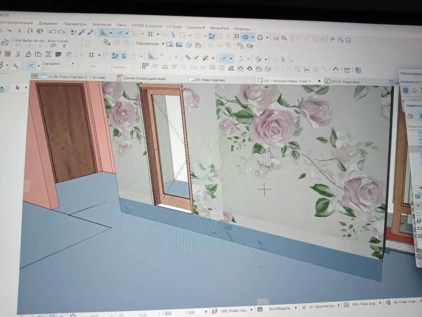This screenshot has height=317, width=422.
Task: Open the Параметры dropdown button
Action: tap(150, 43)
